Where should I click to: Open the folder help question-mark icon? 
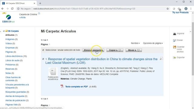coord(39,14)
